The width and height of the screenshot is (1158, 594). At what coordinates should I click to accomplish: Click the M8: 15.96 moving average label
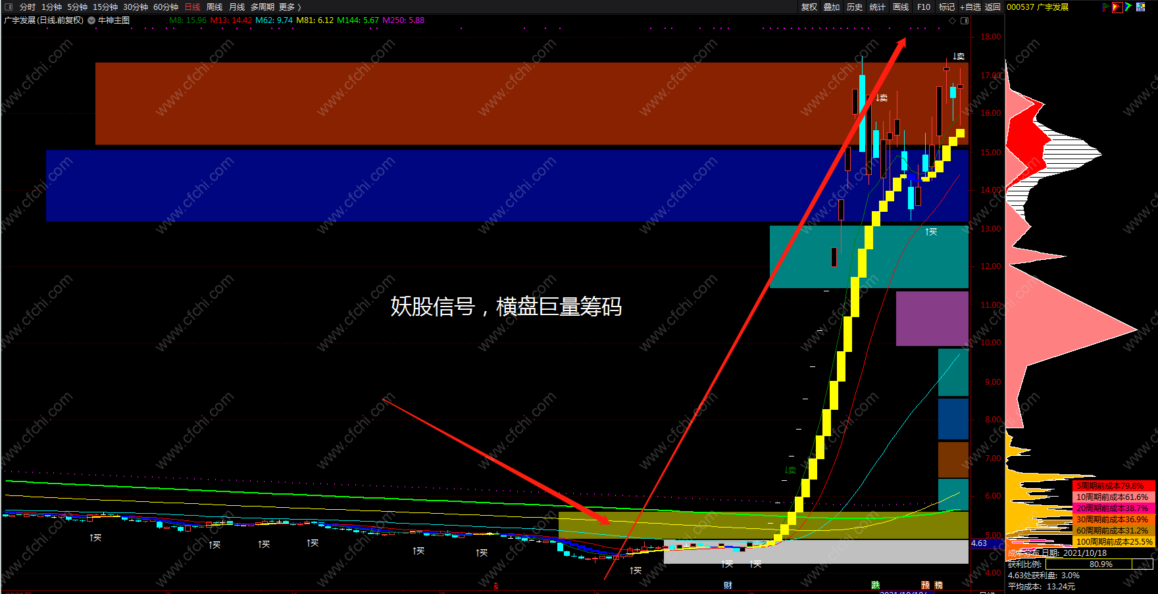point(188,20)
